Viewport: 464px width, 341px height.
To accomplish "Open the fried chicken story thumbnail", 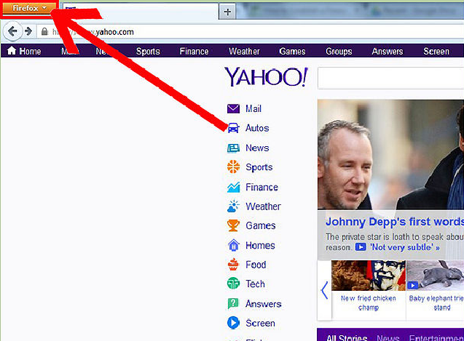I will (x=369, y=276).
